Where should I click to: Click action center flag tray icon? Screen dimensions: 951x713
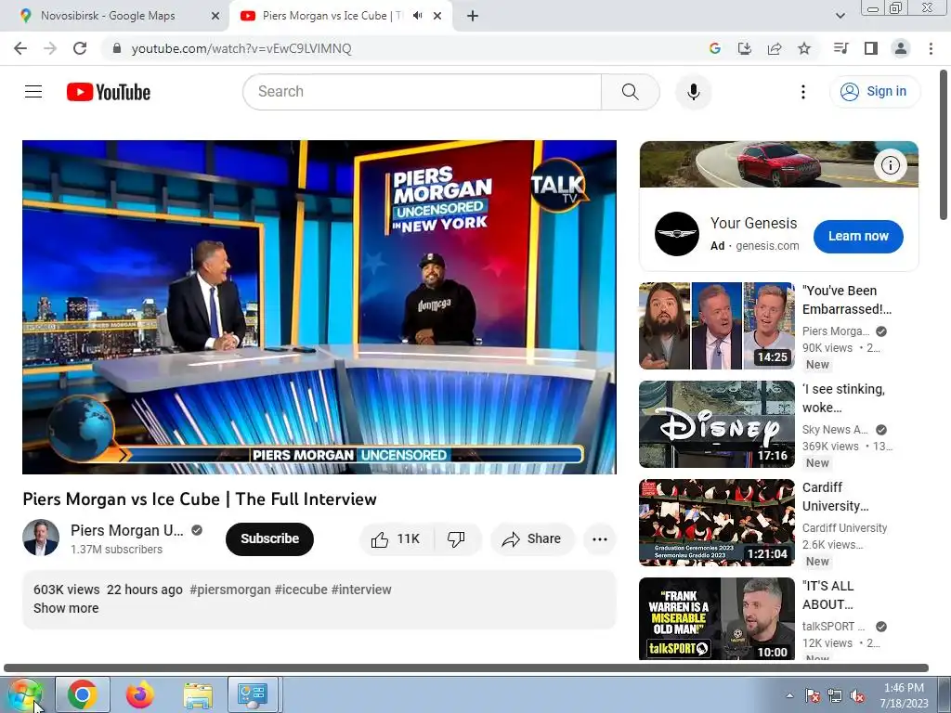(813, 695)
